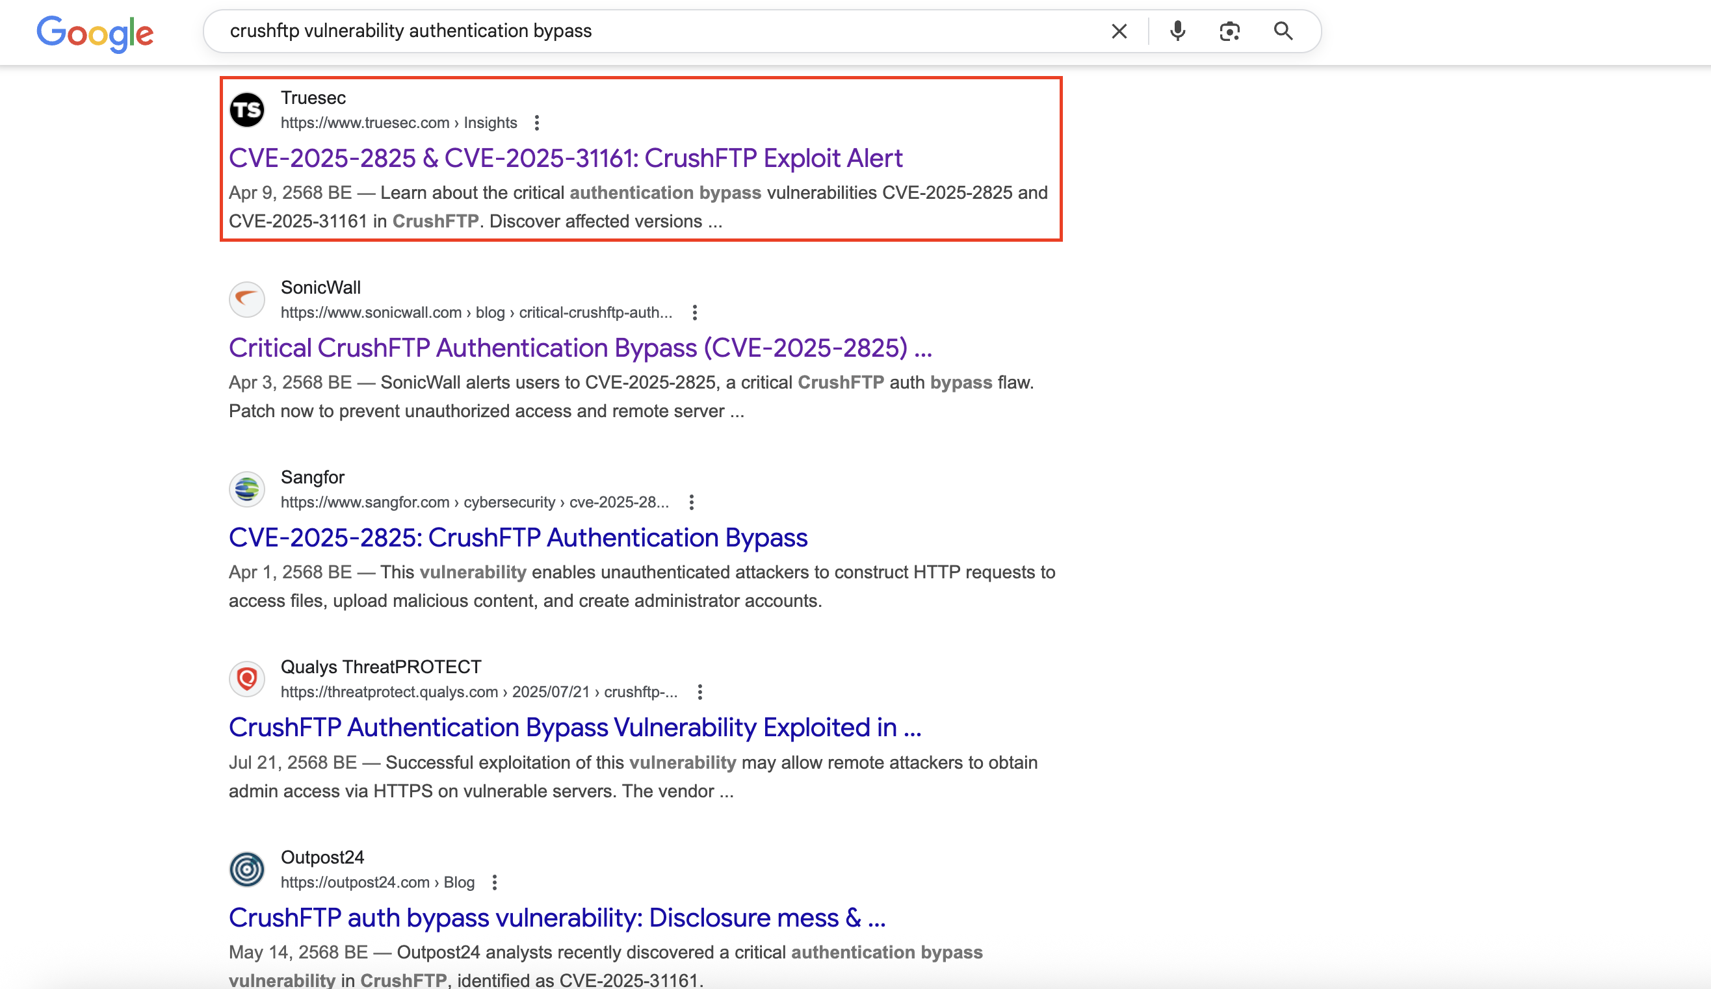Image resolution: width=1711 pixels, height=989 pixels.
Task: Open the three-dot menu for SonicWall result
Action: coord(694,313)
